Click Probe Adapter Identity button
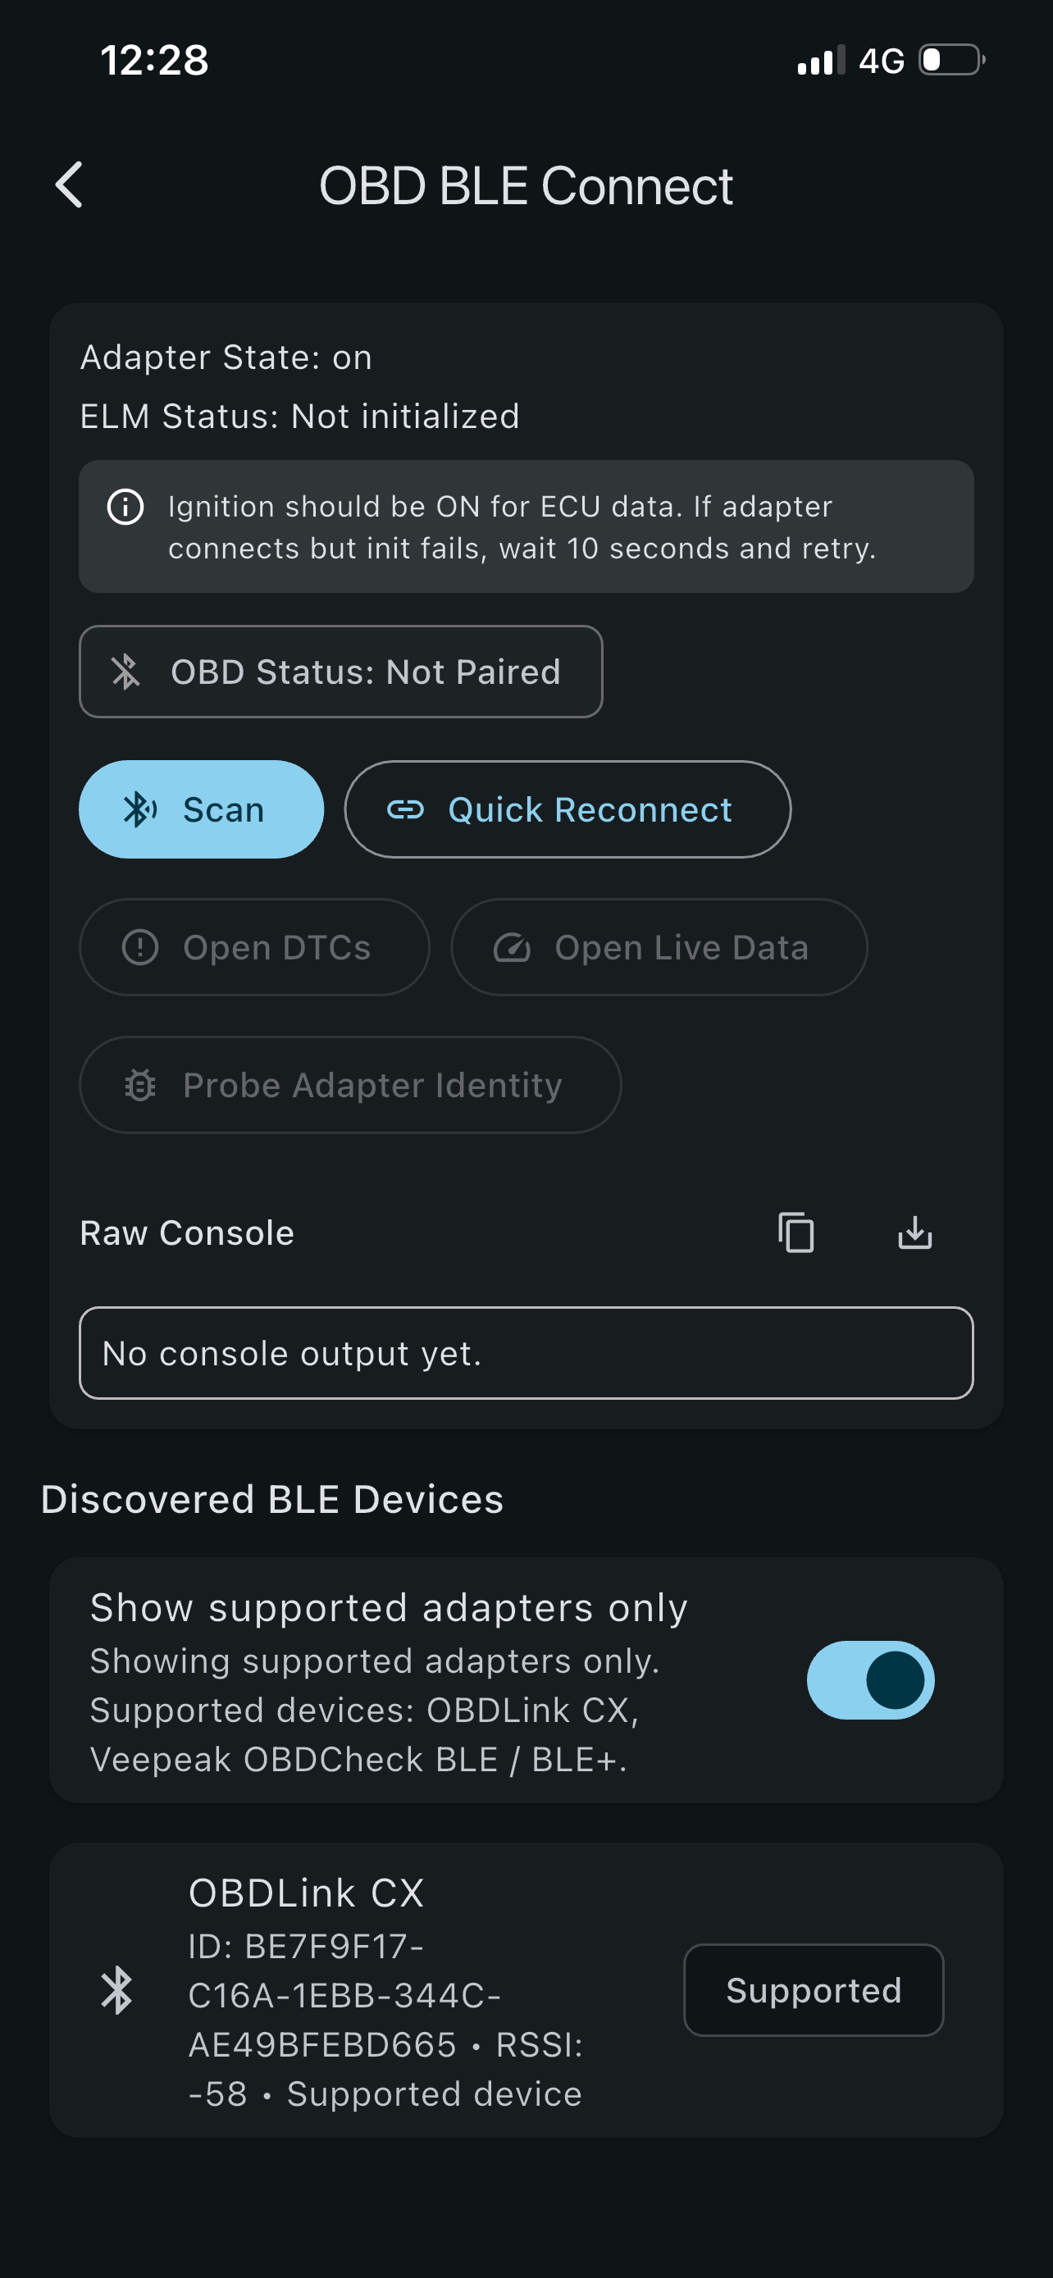Image resolution: width=1053 pixels, height=2278 pixels. [350, 1084]
